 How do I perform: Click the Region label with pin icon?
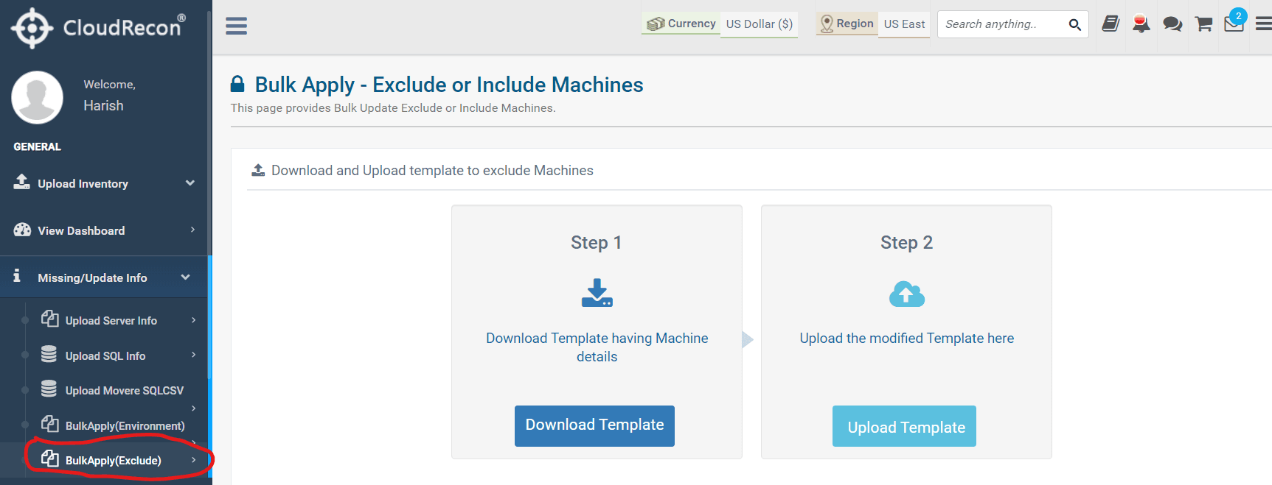(847, 24)
